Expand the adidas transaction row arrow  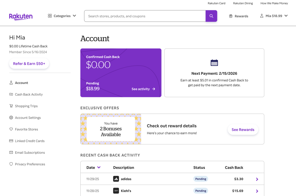coord(257,179)
